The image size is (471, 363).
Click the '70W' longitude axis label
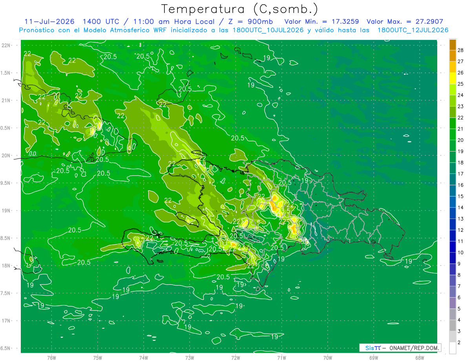coord(327,358)
